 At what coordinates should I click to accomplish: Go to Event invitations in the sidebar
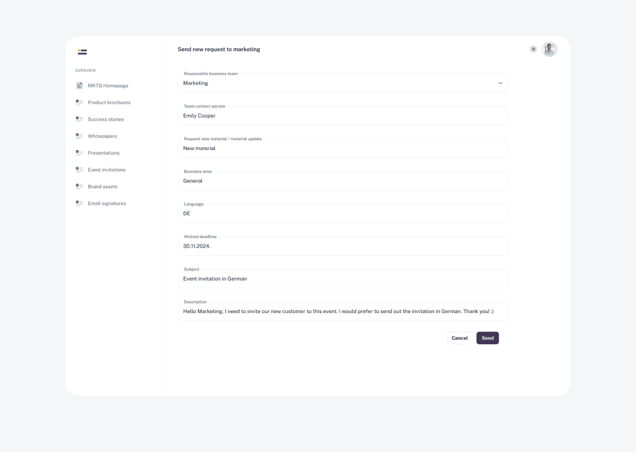click(x=107, y=170)
